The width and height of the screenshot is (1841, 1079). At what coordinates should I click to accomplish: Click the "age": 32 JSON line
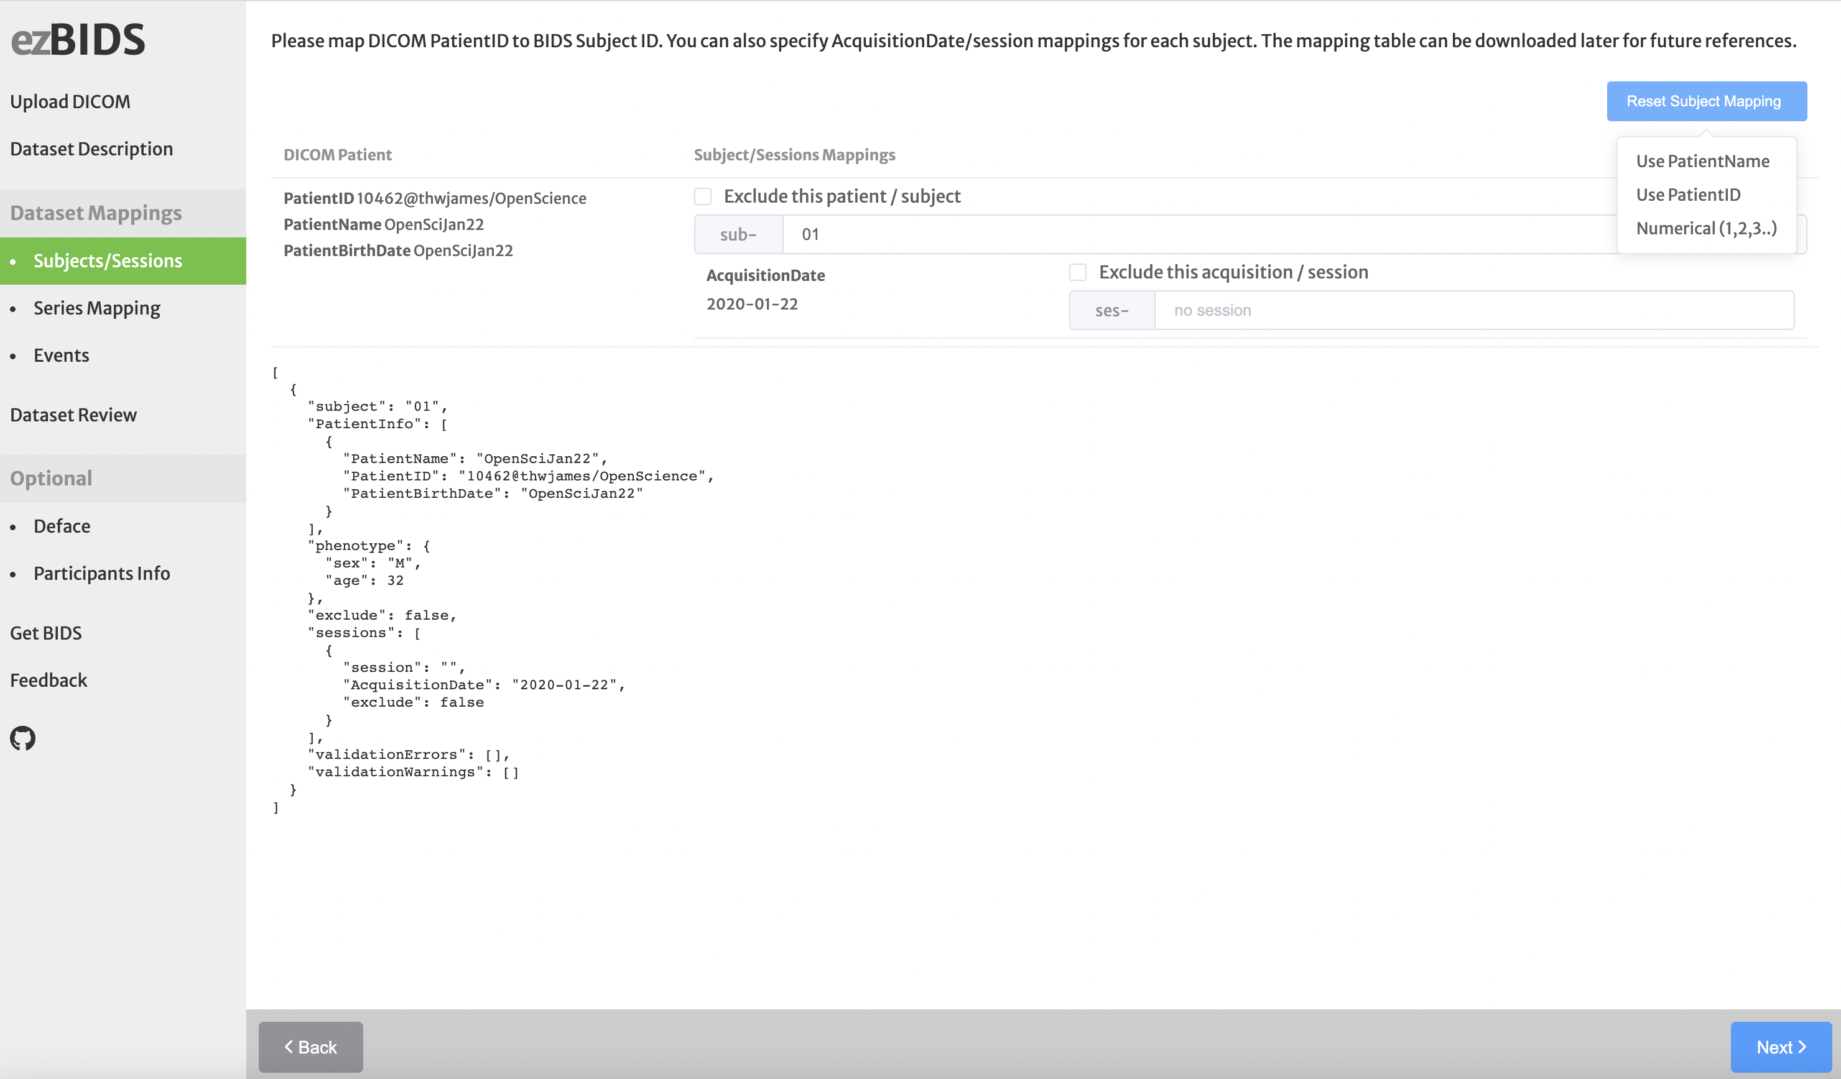[364, 581]
